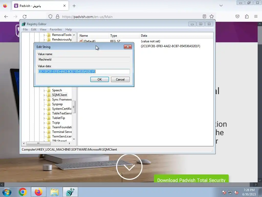Expand the TableTextService registry key
The width and height of the screenshot is (262, 197).
pos(44,114)
